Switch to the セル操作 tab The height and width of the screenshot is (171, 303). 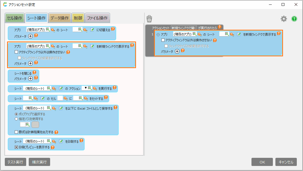14,18
